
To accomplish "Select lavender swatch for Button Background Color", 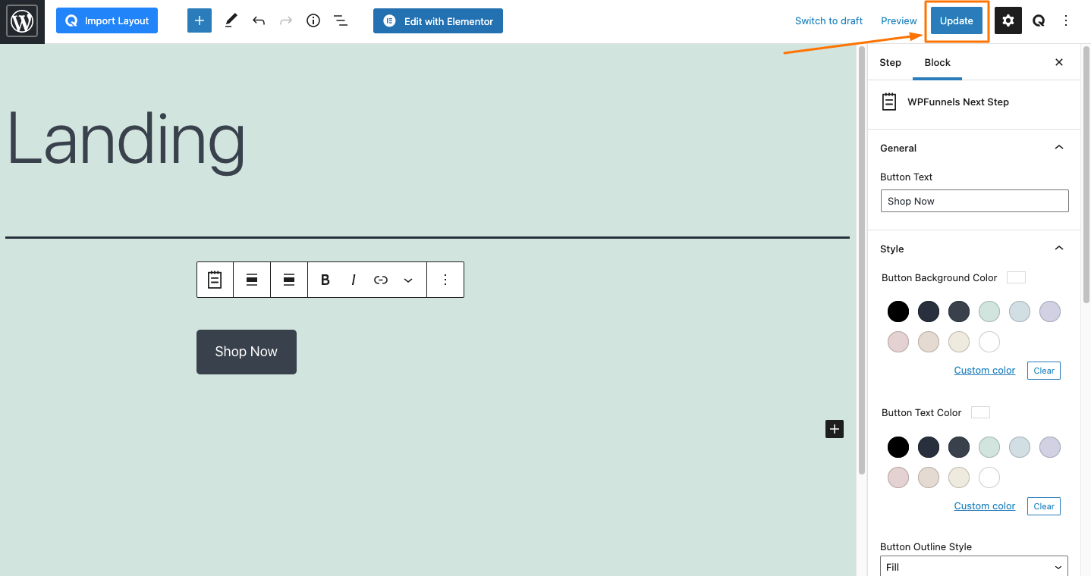I will [x=1050, y=311].
